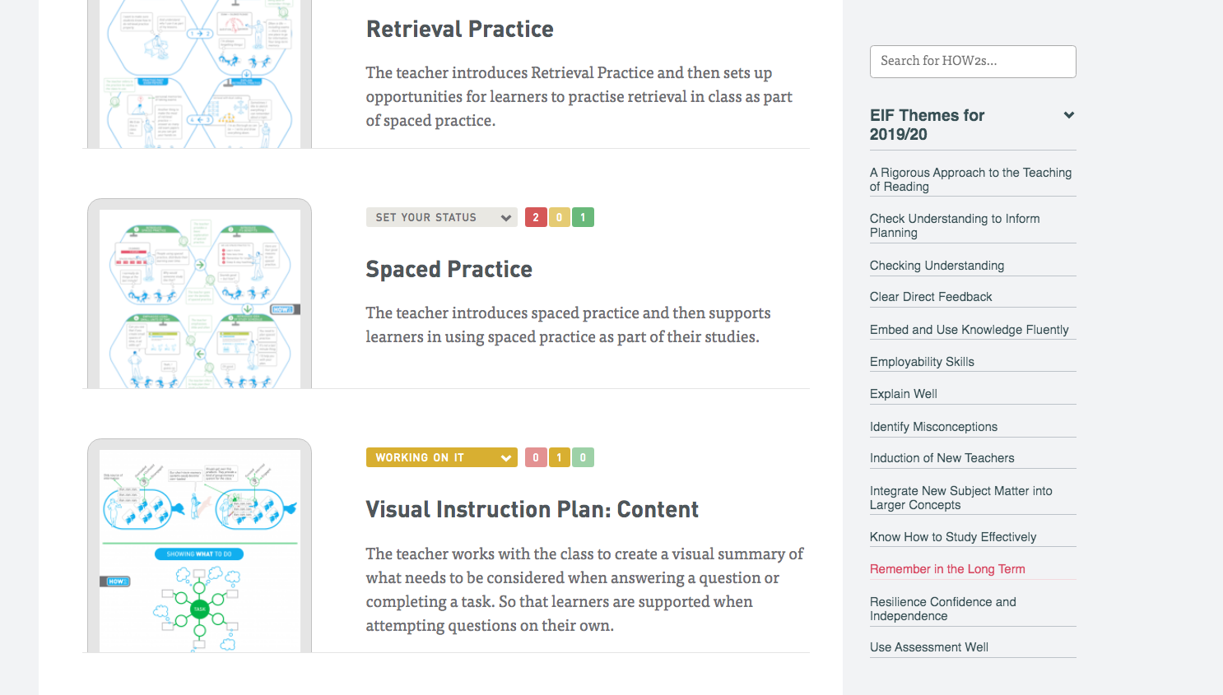Open the Spaced Practice heading link

click(x=449, y=269)
